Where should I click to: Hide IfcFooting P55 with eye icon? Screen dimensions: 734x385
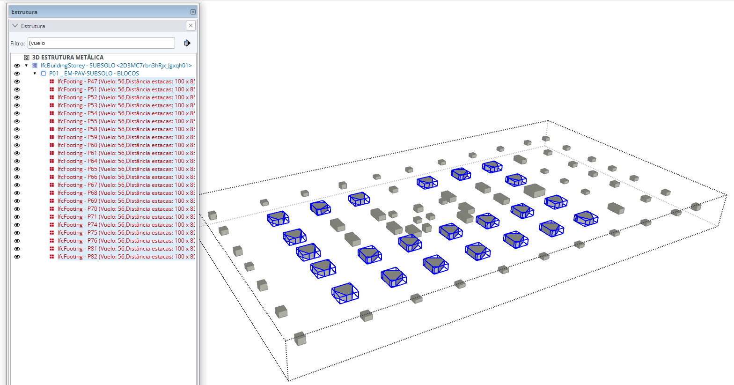17,121
